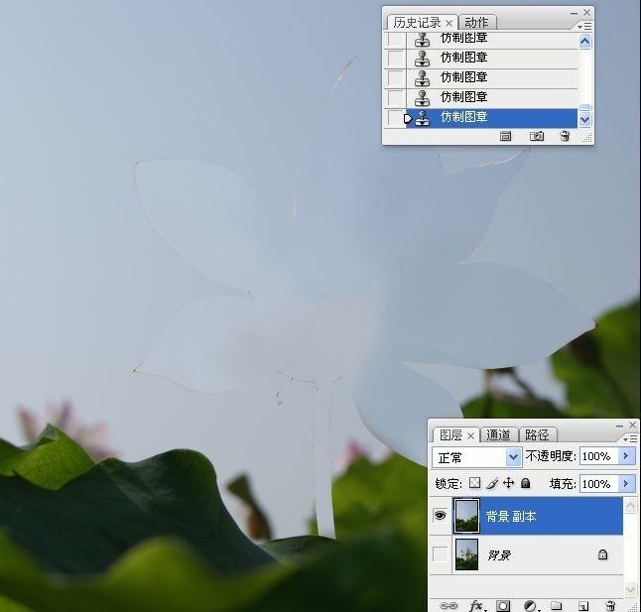Select the 背景 副本 layer name
The height and width of the screenshot is (612, 641).
[511, 517]
